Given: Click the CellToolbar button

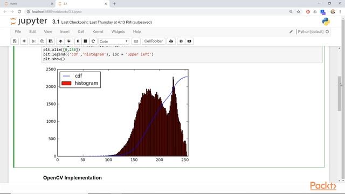Looking at the screenshot, I should coord(153,41).
